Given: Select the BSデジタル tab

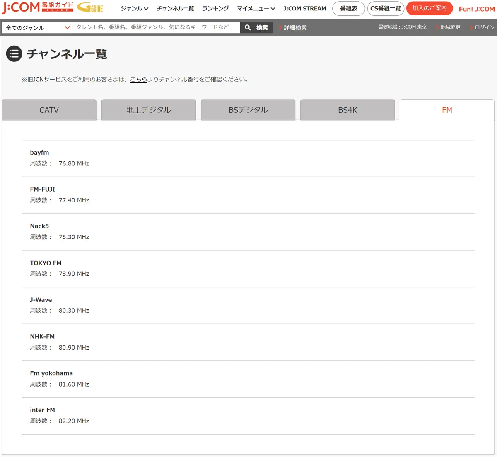Looking at the screenshot, I should pos(248,110).
